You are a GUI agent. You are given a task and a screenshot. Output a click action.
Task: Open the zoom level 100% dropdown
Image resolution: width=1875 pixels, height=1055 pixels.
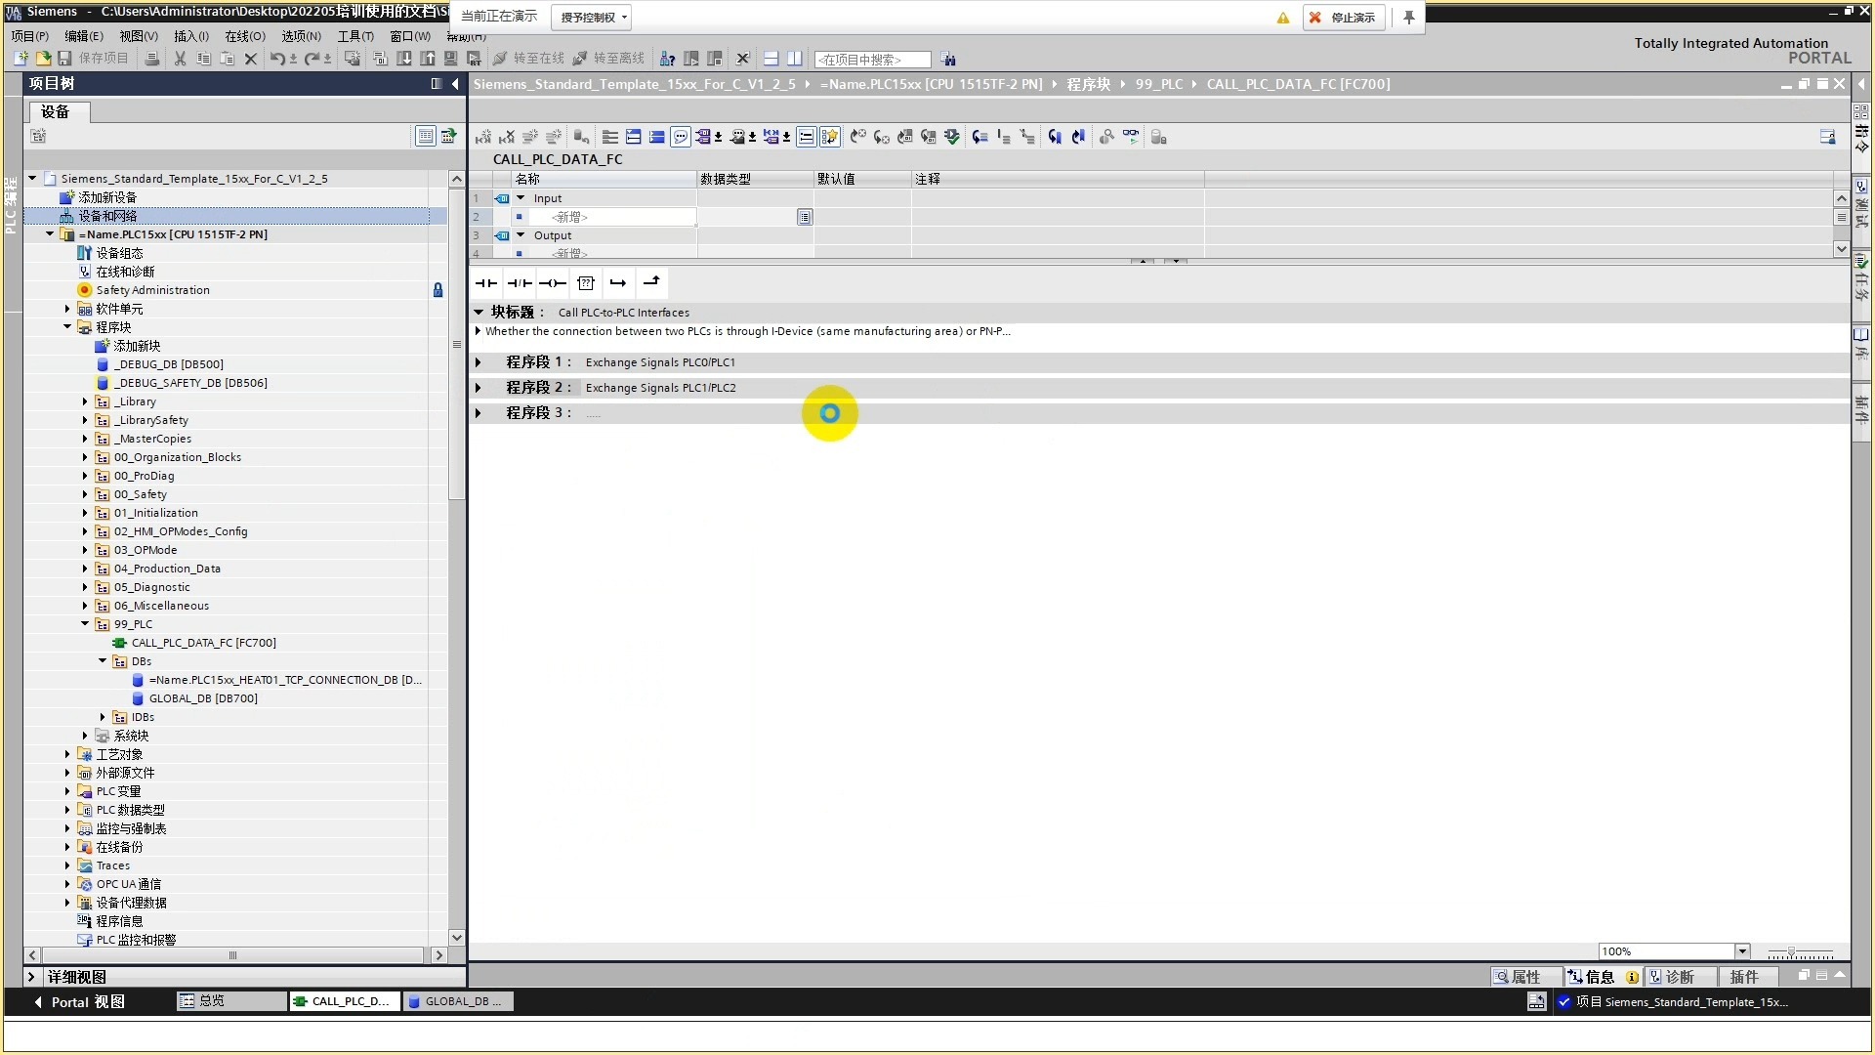(1742, 951)
